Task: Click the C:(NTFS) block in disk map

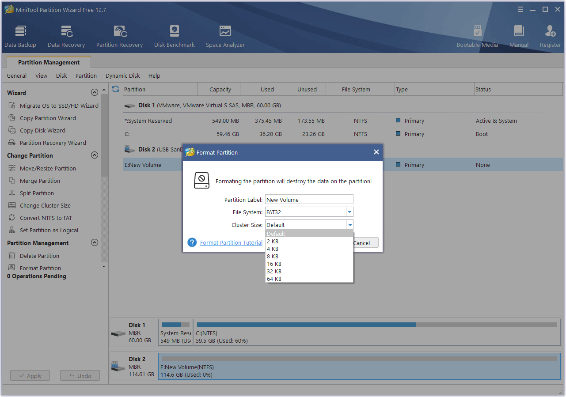Action: 377,332
